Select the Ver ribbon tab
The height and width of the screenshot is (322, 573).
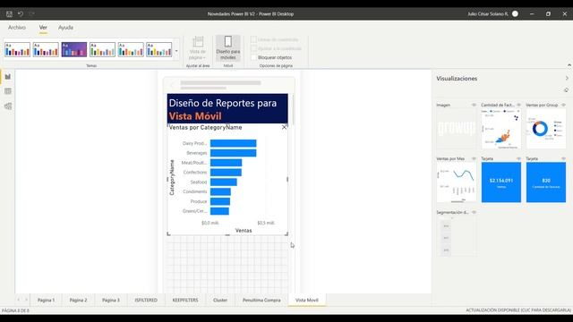pos(43,28)
